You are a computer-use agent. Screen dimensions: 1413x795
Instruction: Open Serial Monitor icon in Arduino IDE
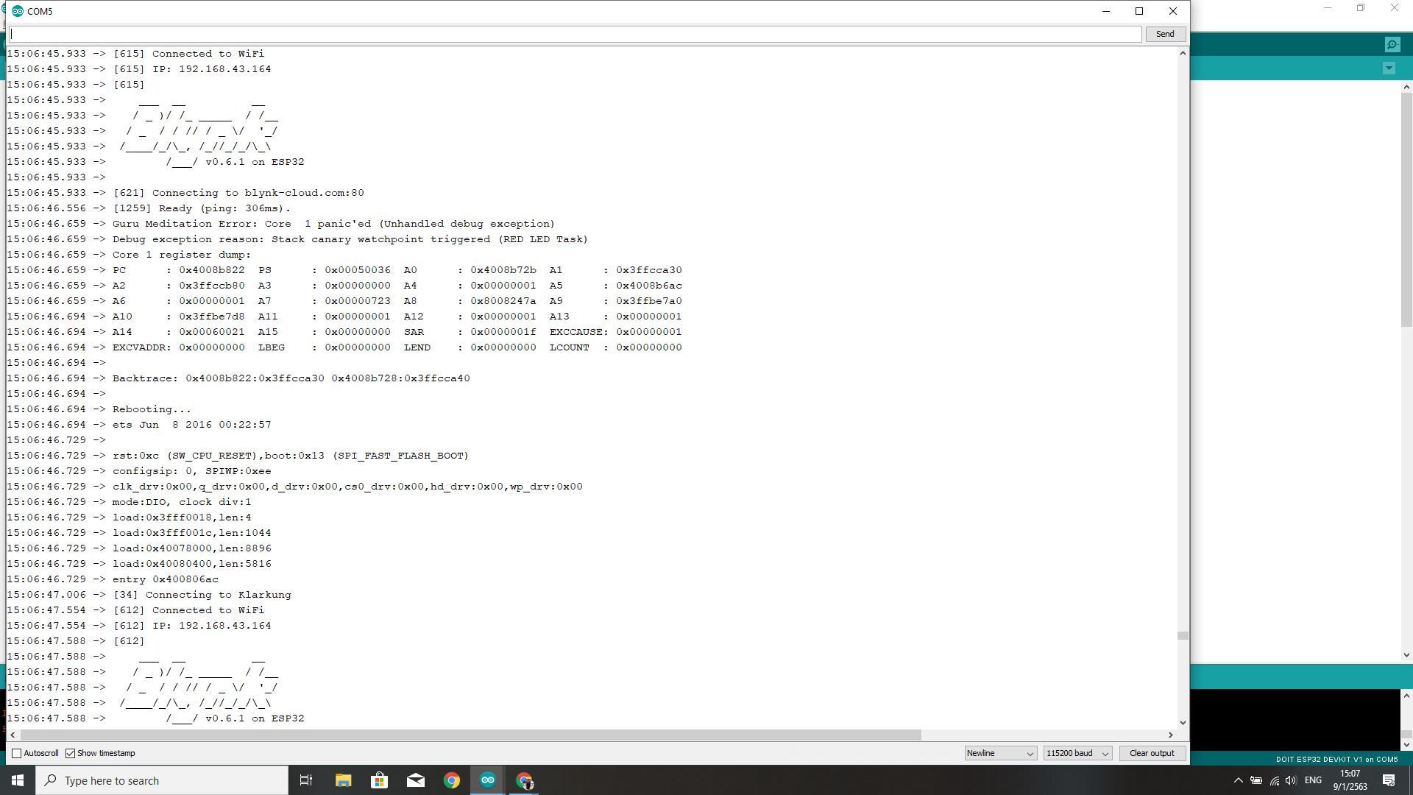coord(1392,44)
